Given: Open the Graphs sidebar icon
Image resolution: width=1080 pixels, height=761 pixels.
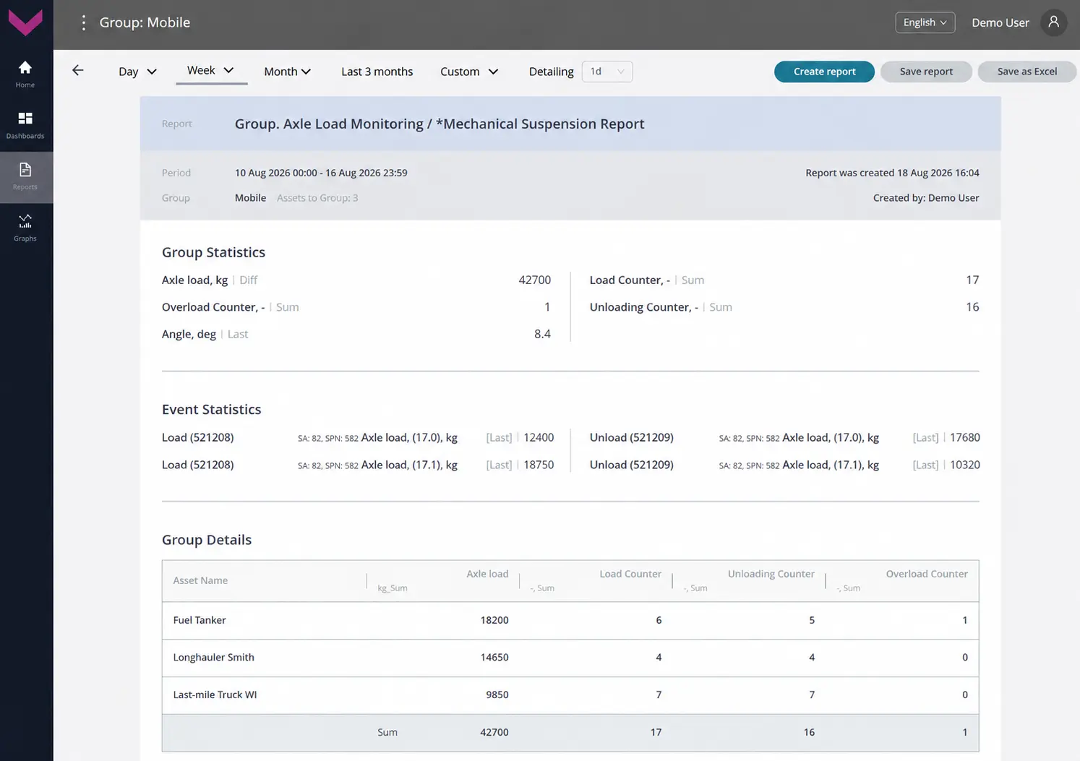Looking at the screenshot, I should tap(25, 228).
